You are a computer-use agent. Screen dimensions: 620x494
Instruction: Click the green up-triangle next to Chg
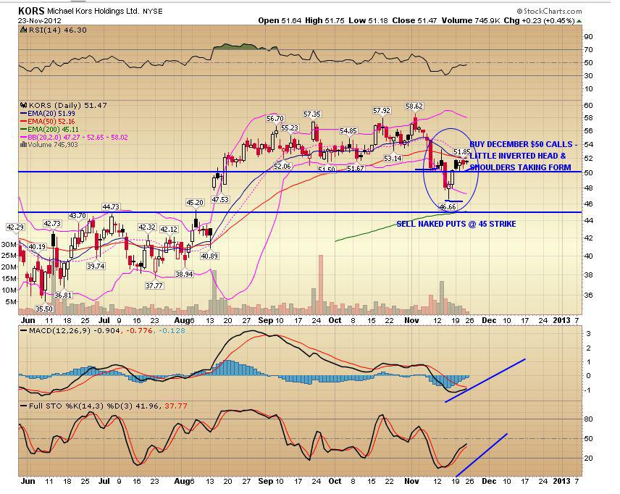coord(579,21)
